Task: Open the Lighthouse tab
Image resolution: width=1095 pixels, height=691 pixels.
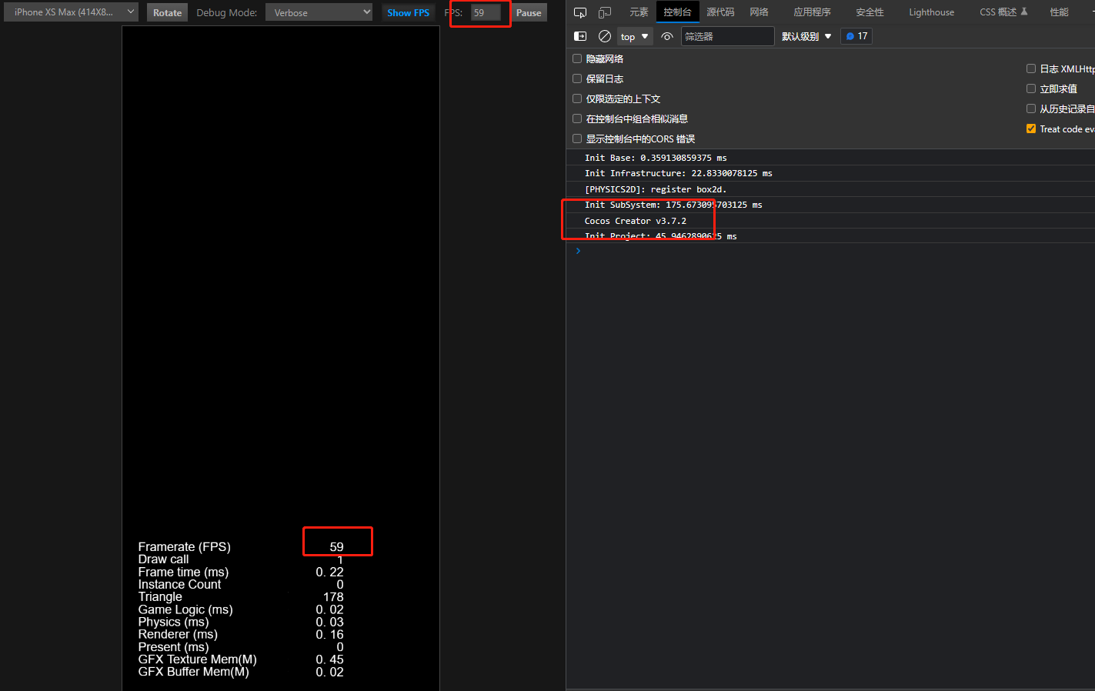Action: point(931,12)
